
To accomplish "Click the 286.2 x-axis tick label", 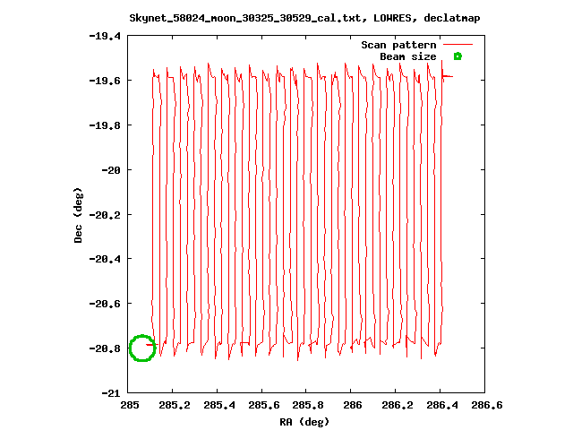I will pyautogui.click(x=398, y=405).
